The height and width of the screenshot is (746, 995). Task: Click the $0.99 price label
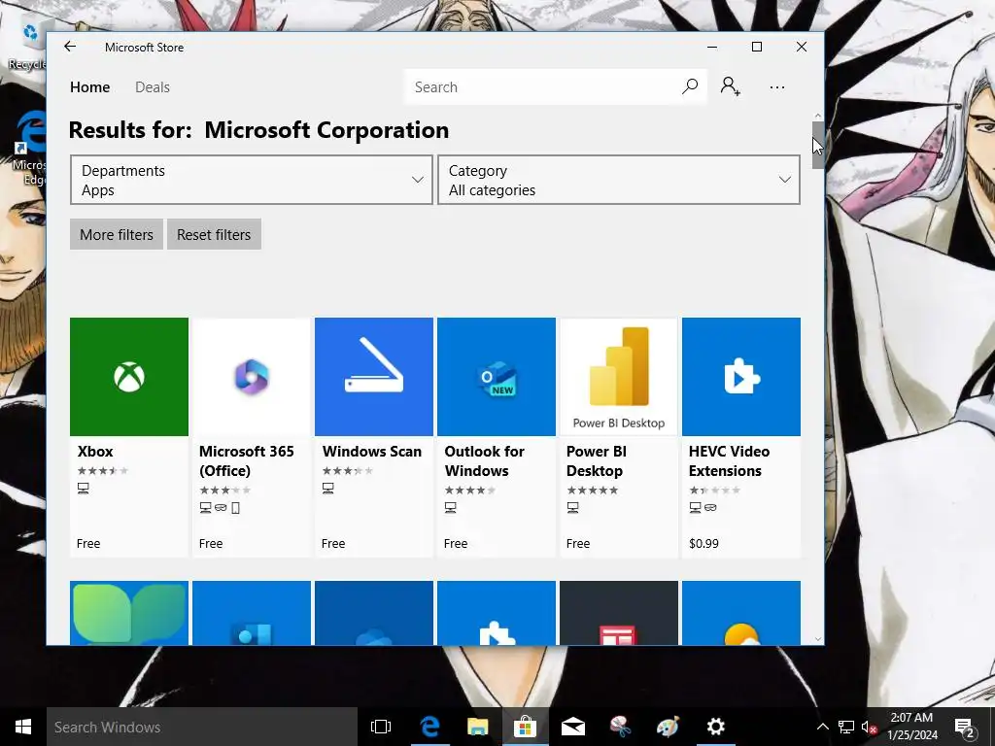[x=703, y=544]
